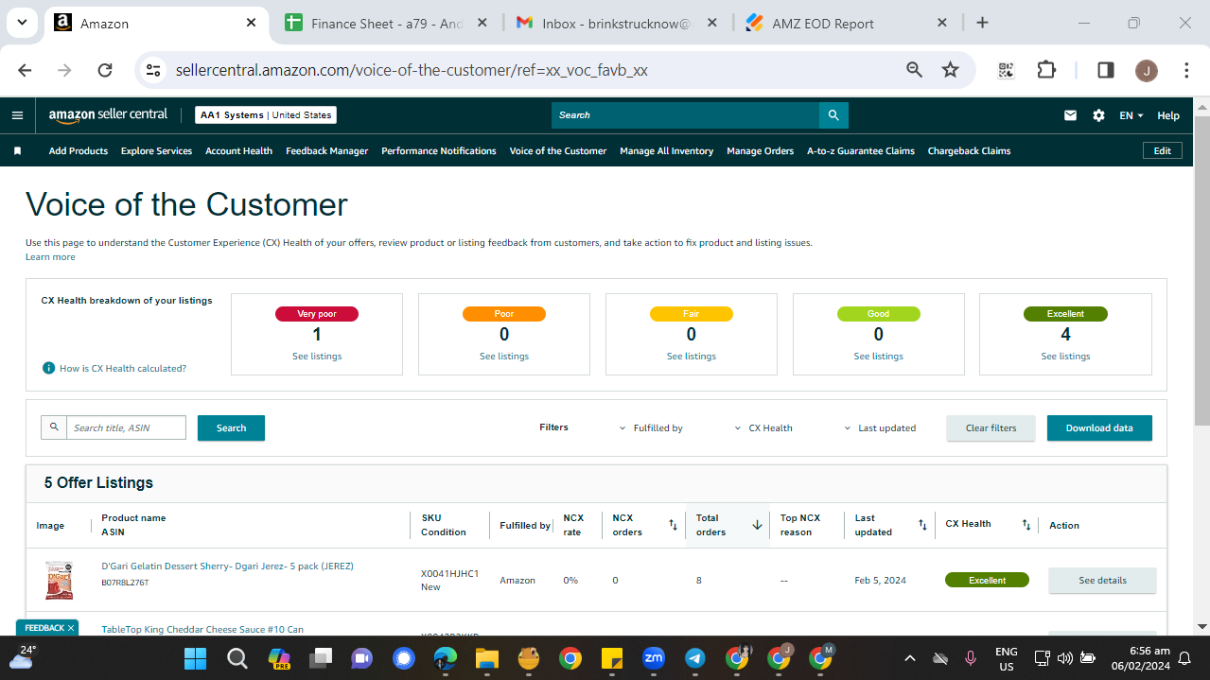Click the QR code extension icon

click(1006, 70)
